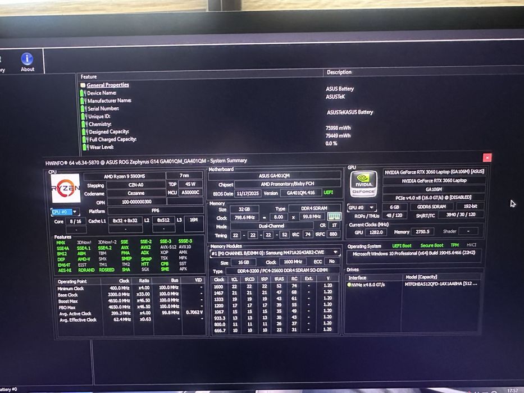Image resolution: width=524 pixels, height=393 pixels.
Task: Click the GA106M GPU codename field
Action: pyautogui.click(x=434, y=189)
